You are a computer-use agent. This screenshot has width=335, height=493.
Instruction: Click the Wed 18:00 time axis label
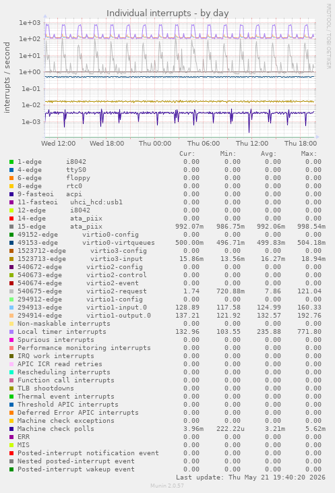click(106, 144)
